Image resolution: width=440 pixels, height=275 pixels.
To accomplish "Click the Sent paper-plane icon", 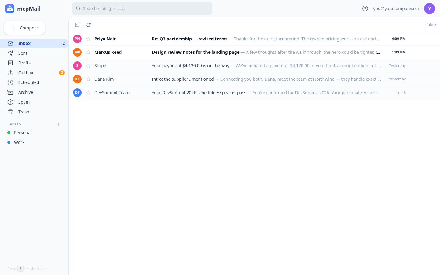I will pyautogui.click(x=10, y=53).
